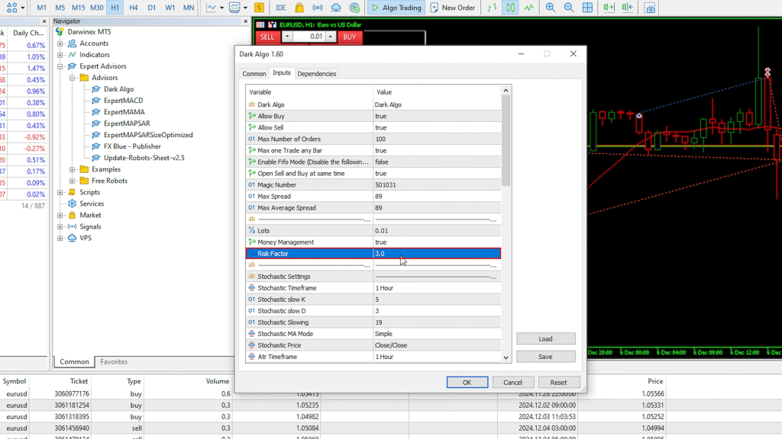Expand the Free Robots folder
This screenshot has width=782, height=439.
[73, 181]
